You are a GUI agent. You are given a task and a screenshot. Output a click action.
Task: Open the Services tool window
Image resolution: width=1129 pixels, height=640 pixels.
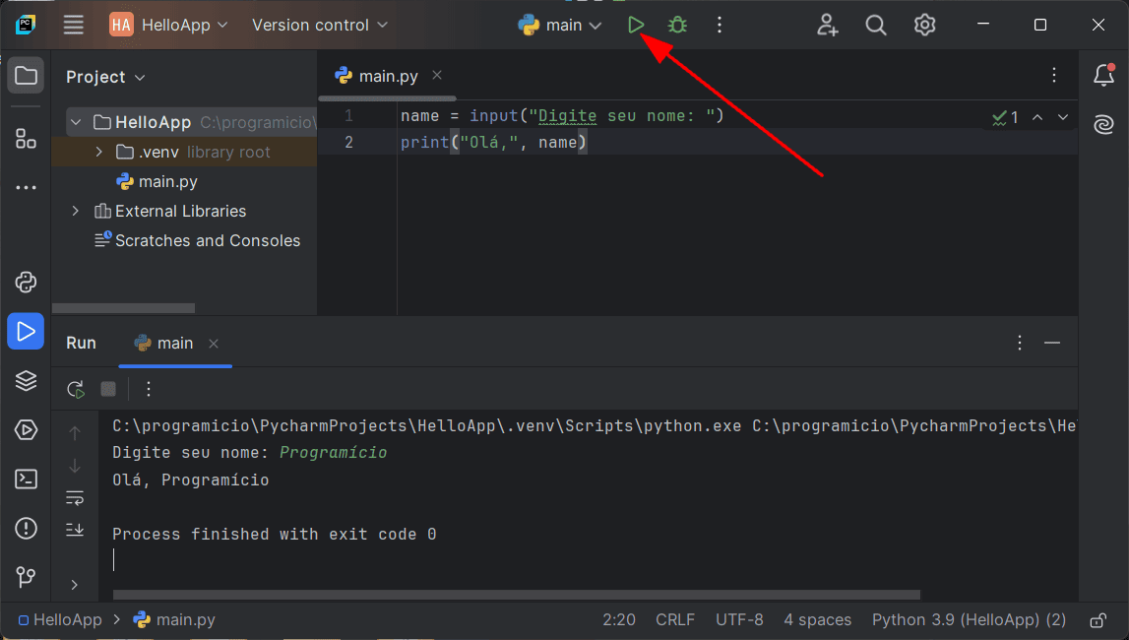26,430
